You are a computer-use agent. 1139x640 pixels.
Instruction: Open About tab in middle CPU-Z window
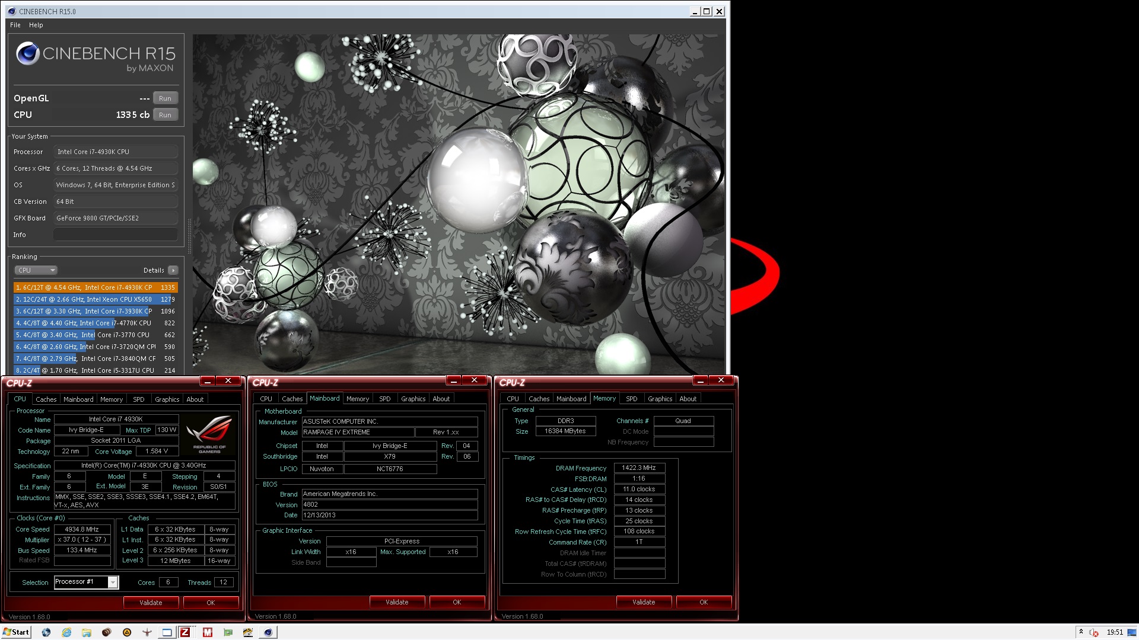pos(441,399)
